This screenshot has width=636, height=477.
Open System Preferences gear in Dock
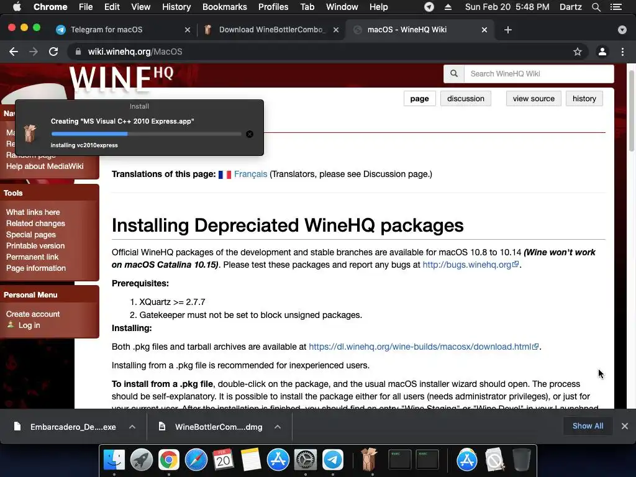306,460
